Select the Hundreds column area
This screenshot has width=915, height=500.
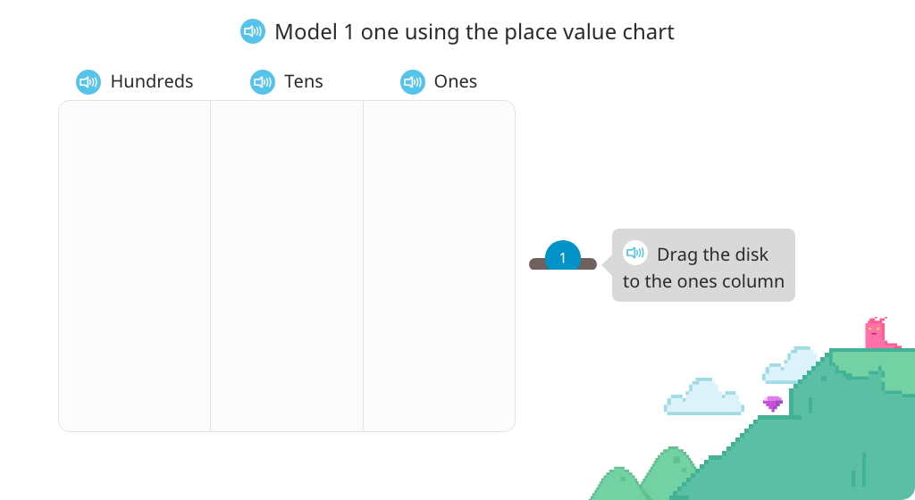(x=134, y=266)
